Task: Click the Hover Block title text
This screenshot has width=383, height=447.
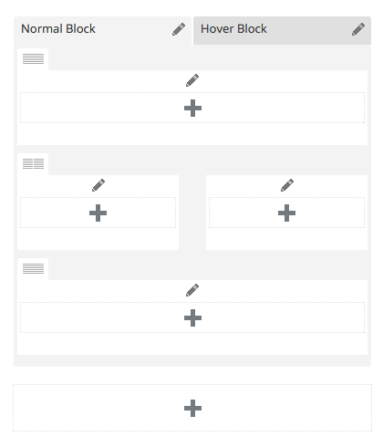Action: tap(233, 29)
